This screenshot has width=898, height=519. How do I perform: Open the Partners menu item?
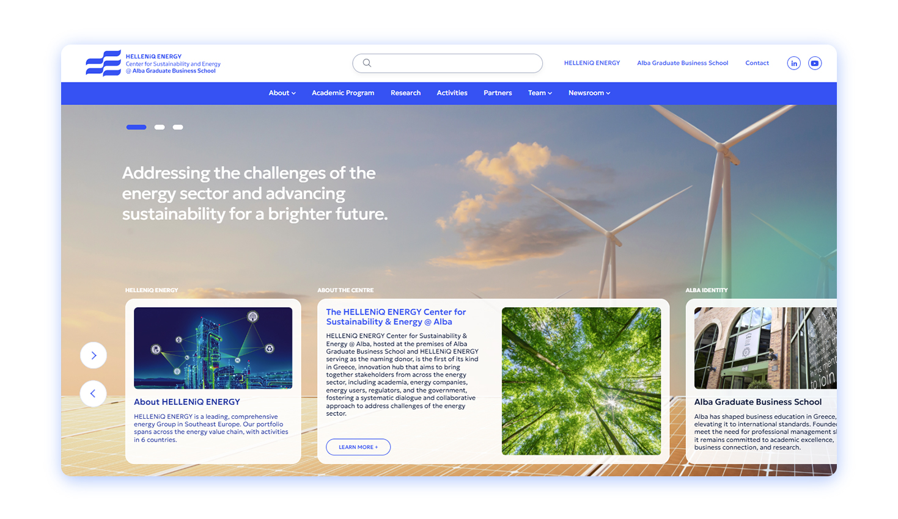[x=498, y=93]
